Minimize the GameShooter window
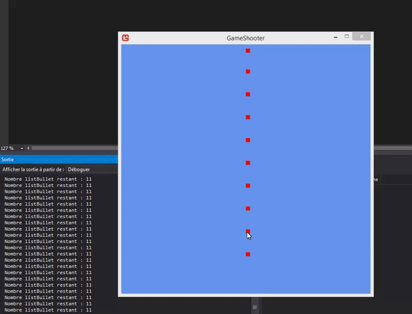The width and height of the screenshot is (412, 314). coord(335,37)
